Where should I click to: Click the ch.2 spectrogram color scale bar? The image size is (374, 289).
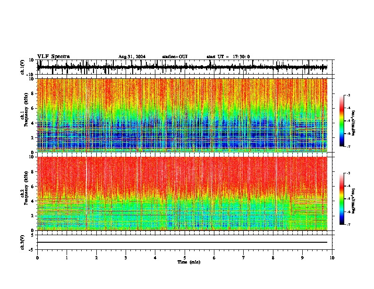click(x=341, y=199)
